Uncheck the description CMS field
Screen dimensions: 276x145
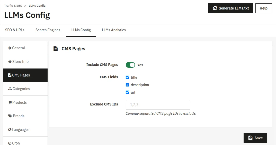(127, 85)
